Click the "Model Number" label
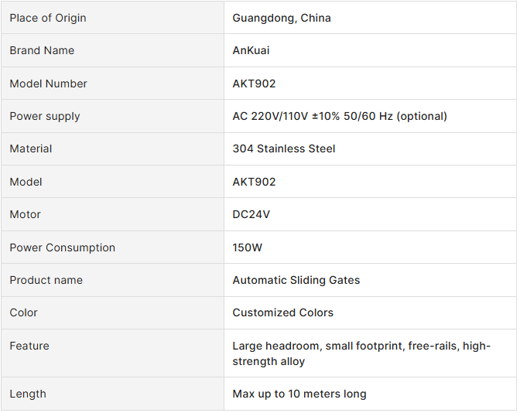This screenshot has width=520, height=413. 48,84
